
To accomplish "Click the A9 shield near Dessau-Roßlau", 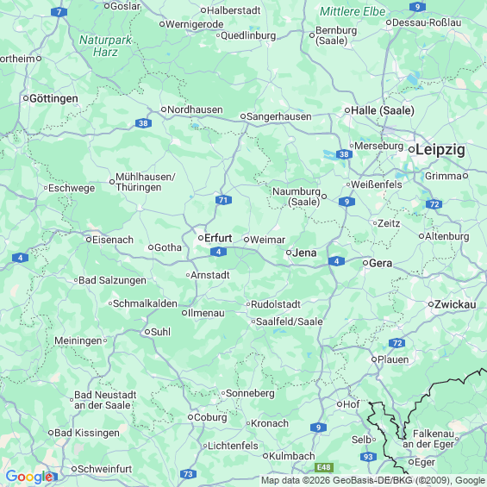I will pos(417,7).
